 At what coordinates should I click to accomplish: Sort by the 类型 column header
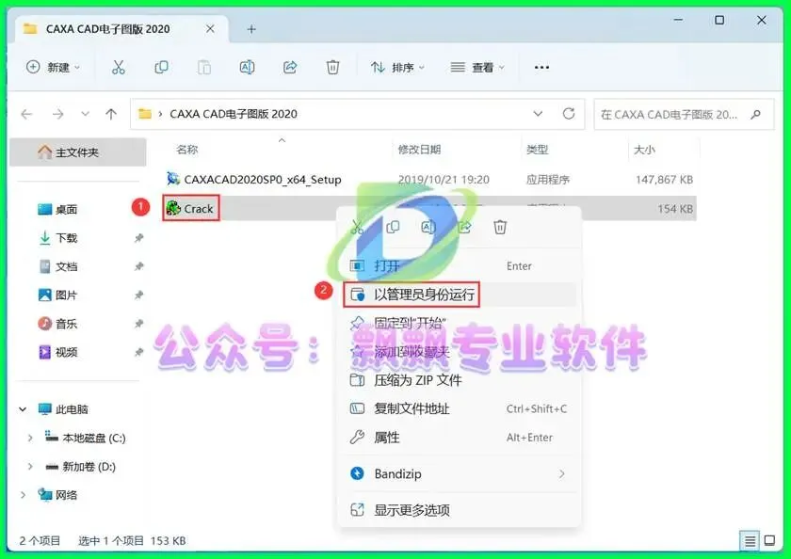point(538,150)
